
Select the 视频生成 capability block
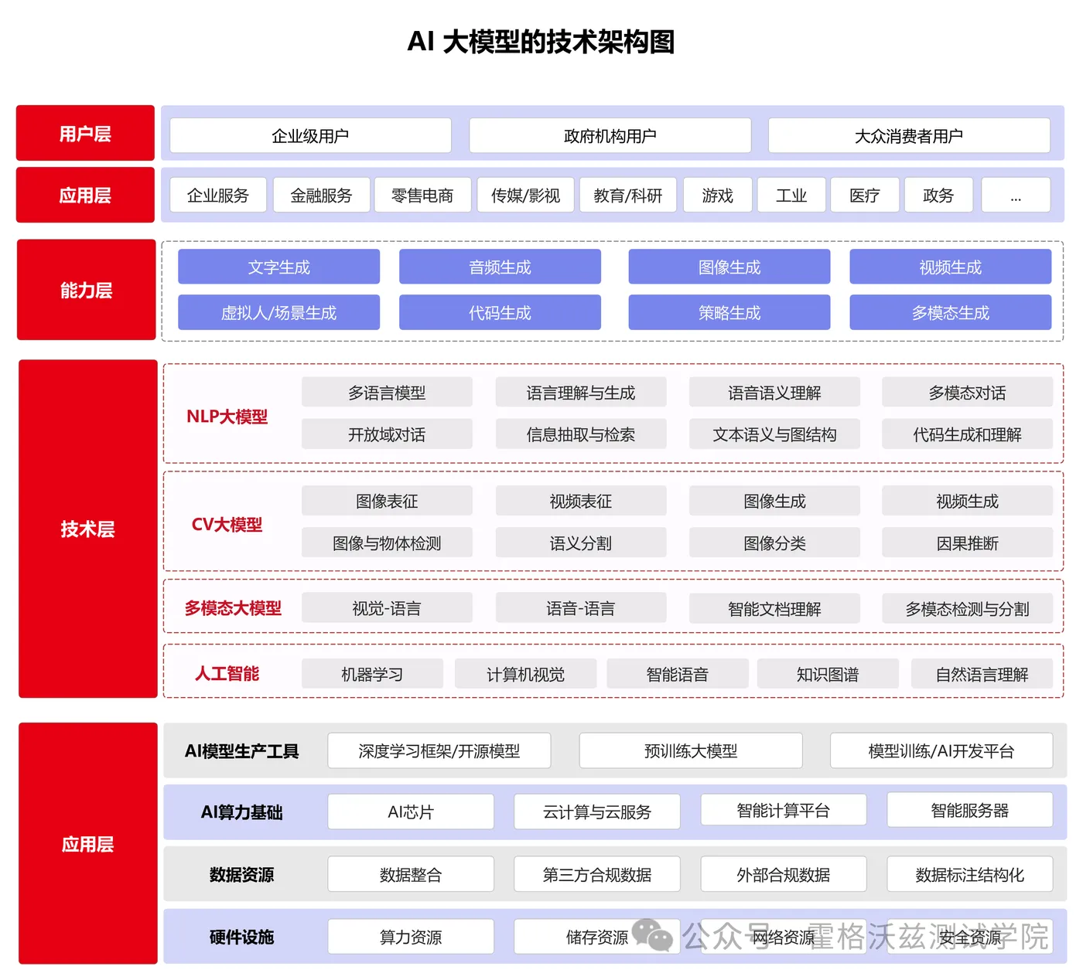tap(950, 267)
